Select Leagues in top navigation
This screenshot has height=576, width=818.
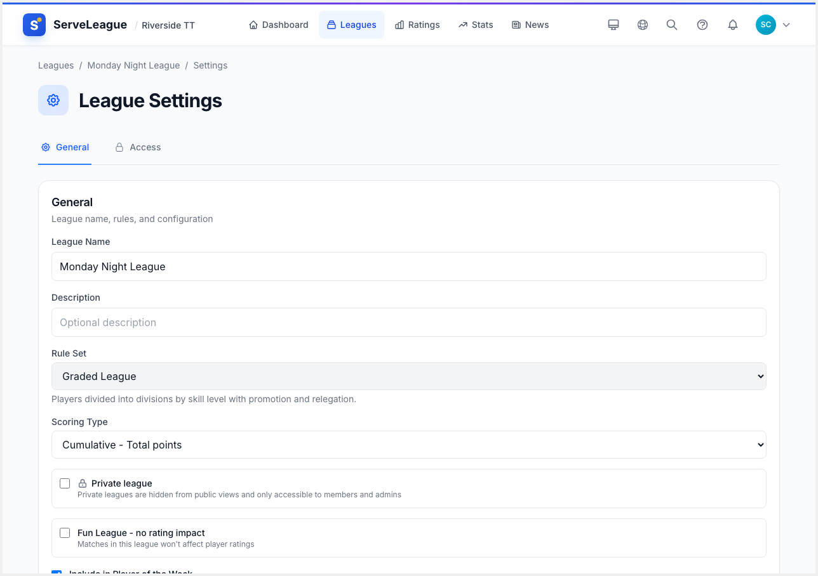351,25
